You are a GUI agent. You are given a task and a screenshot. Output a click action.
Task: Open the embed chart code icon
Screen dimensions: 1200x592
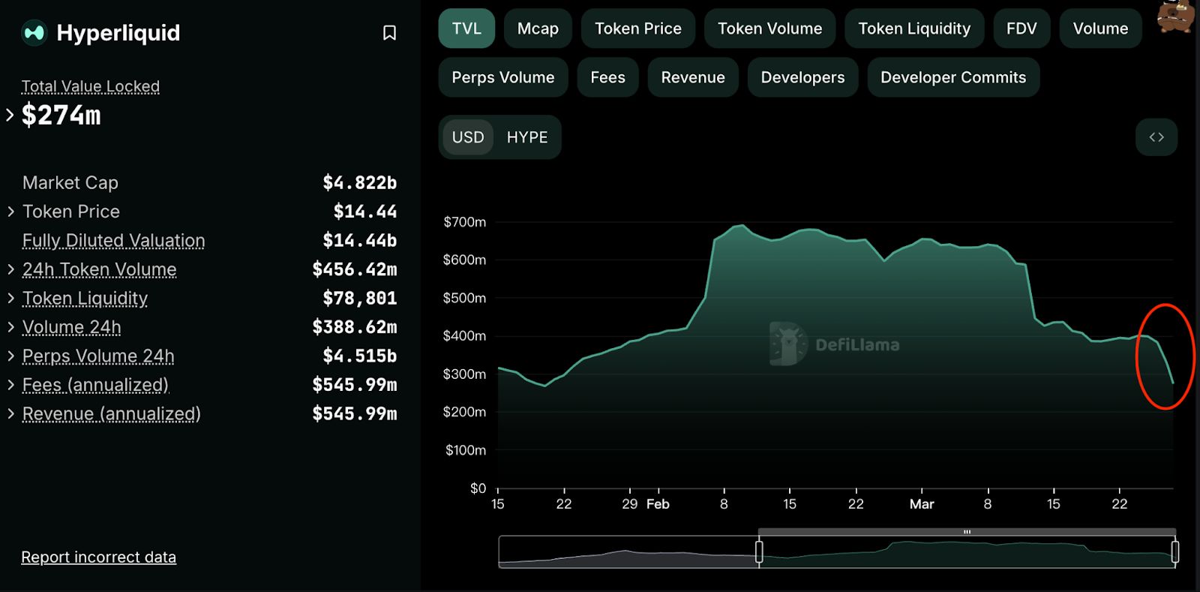coord(1156,137)
